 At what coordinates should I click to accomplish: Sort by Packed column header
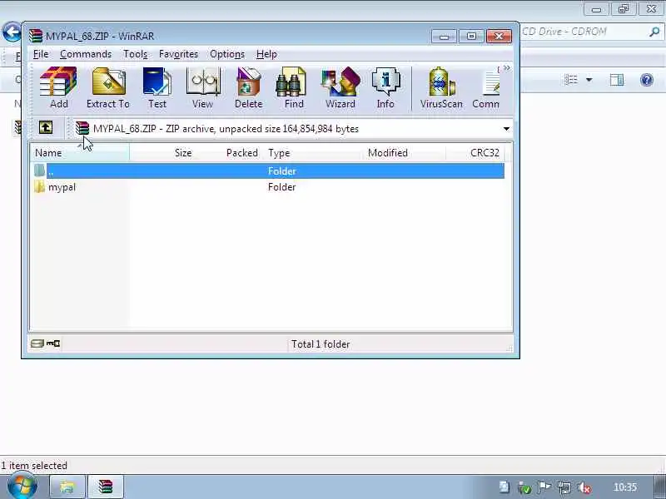[x=230, y=153]
